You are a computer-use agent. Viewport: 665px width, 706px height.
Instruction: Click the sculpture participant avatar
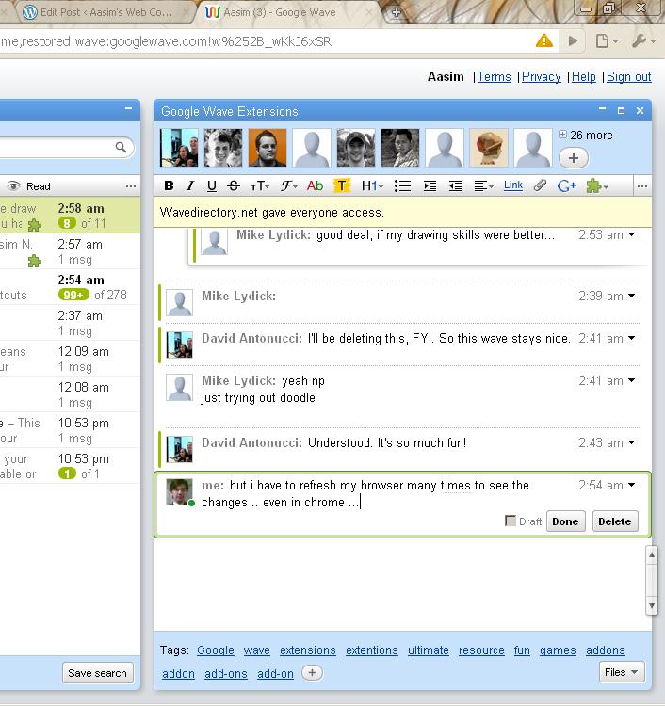pyautogui.click(x=489, y=148)
